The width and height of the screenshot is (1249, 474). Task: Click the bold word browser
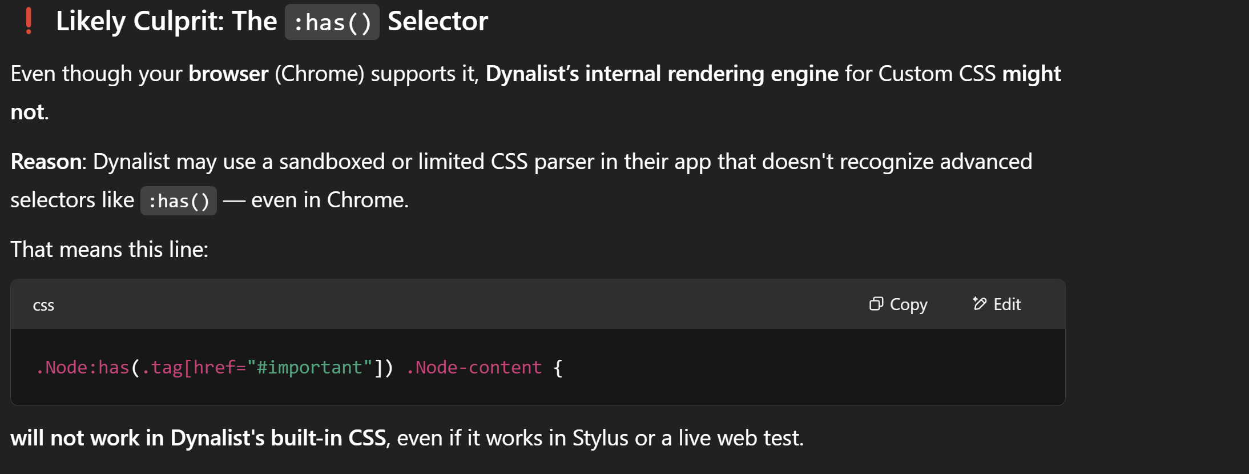228,74
